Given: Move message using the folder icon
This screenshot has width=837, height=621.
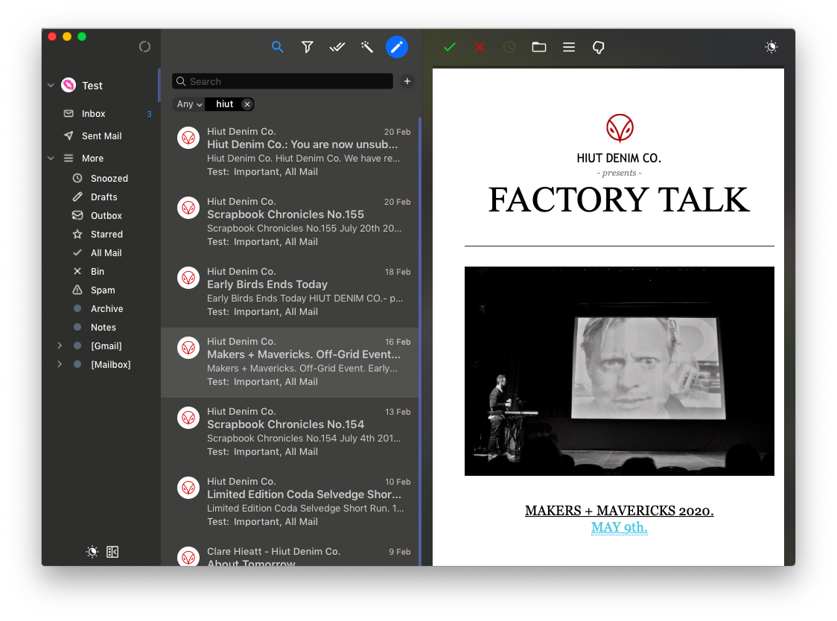Looking at the screenshot, I should tap(539, 47).
